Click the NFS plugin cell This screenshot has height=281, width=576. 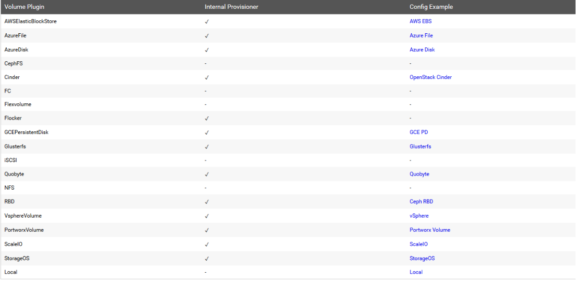[x=9, y=188]
